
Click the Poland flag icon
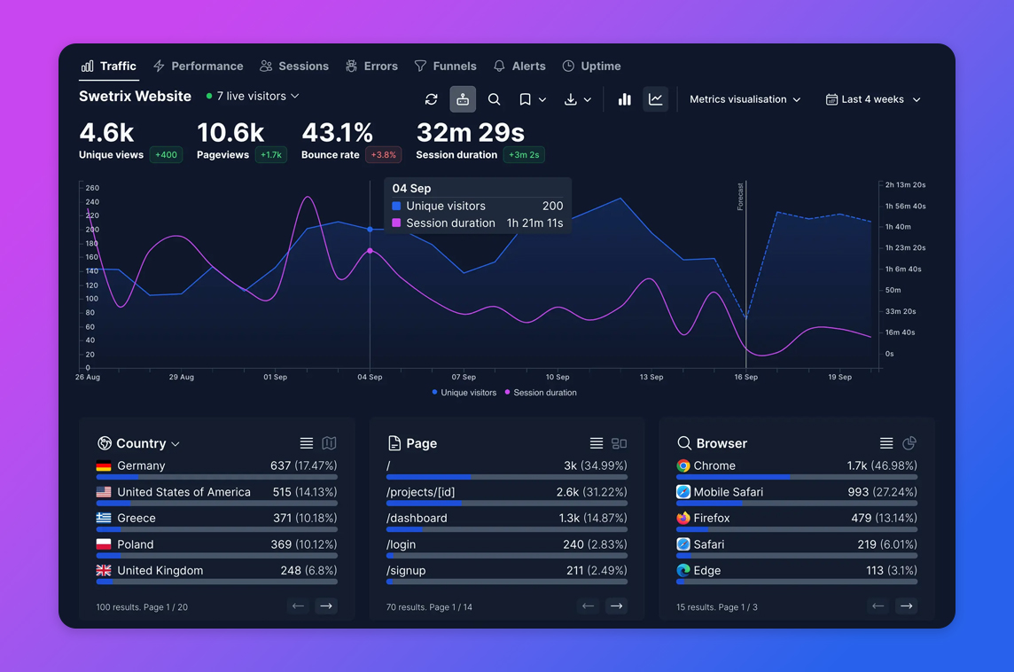[104, 544]
